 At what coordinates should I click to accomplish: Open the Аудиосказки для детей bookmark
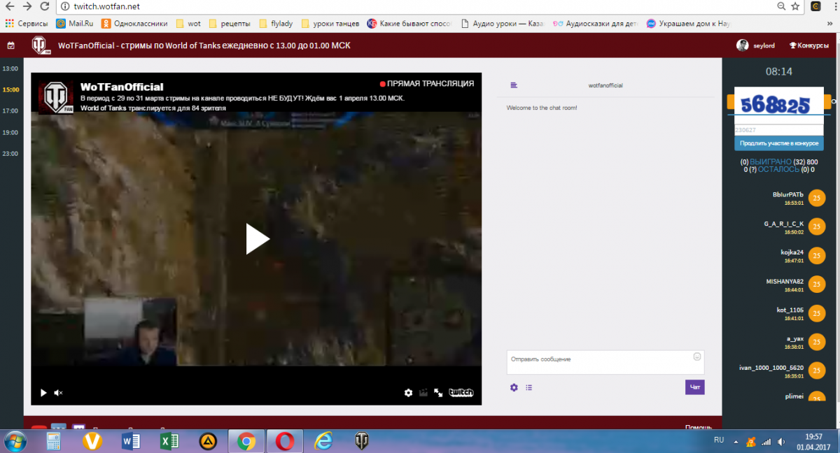pos(596,23)
